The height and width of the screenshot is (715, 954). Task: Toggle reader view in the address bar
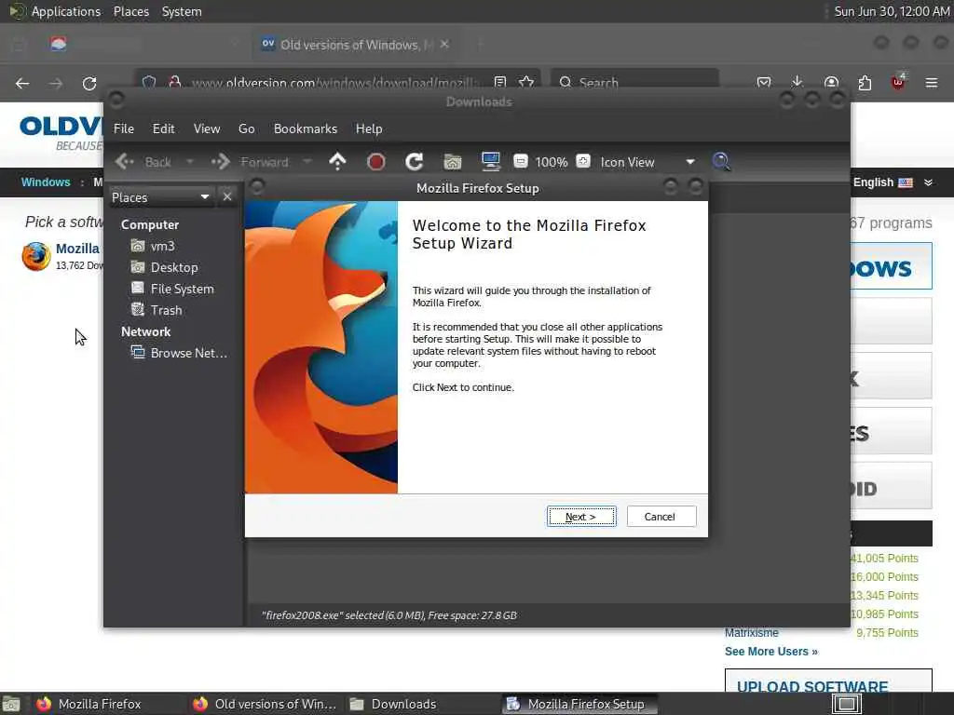pyautogui.click(x=500, y=82)
